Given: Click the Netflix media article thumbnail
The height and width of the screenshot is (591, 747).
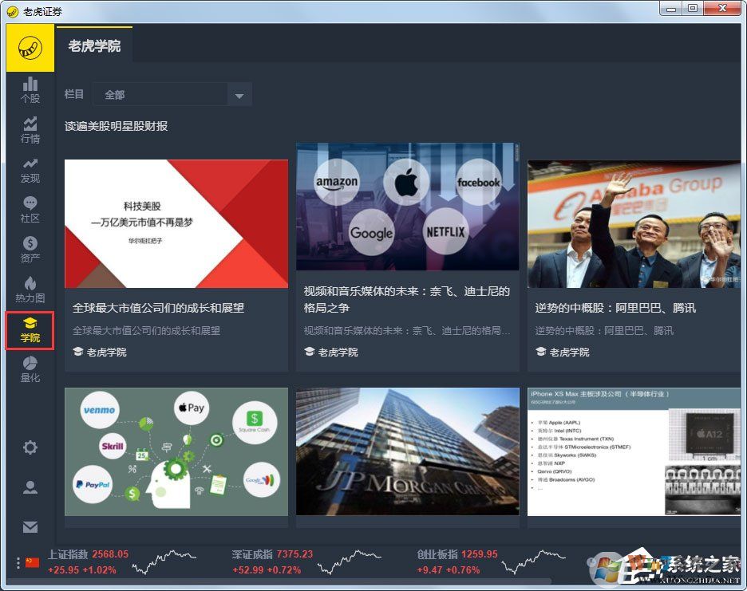Looking at the screenshot, I should tap(407, 207).
